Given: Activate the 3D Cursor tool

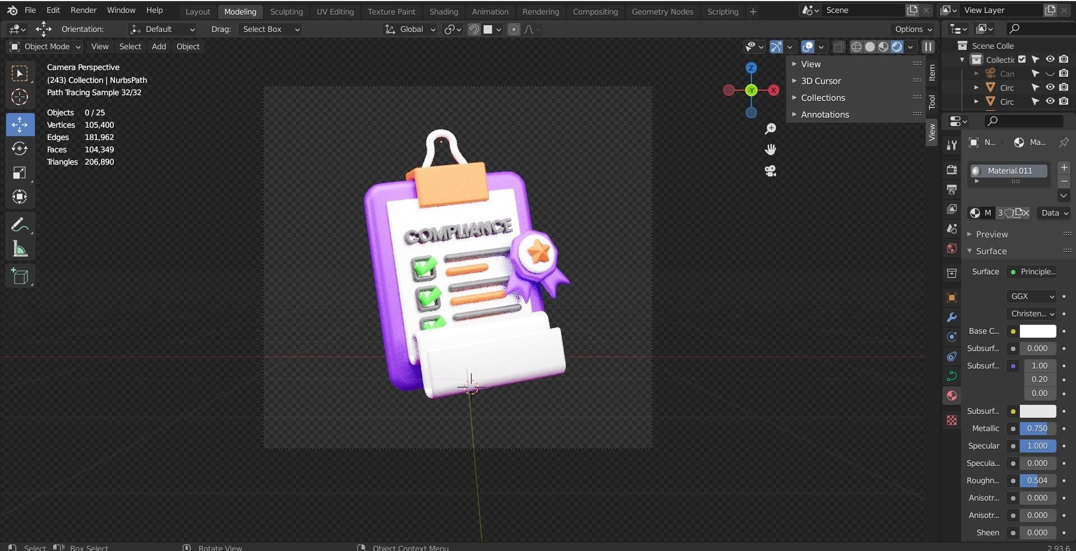Looking at the screenshot, I should 20,97.
